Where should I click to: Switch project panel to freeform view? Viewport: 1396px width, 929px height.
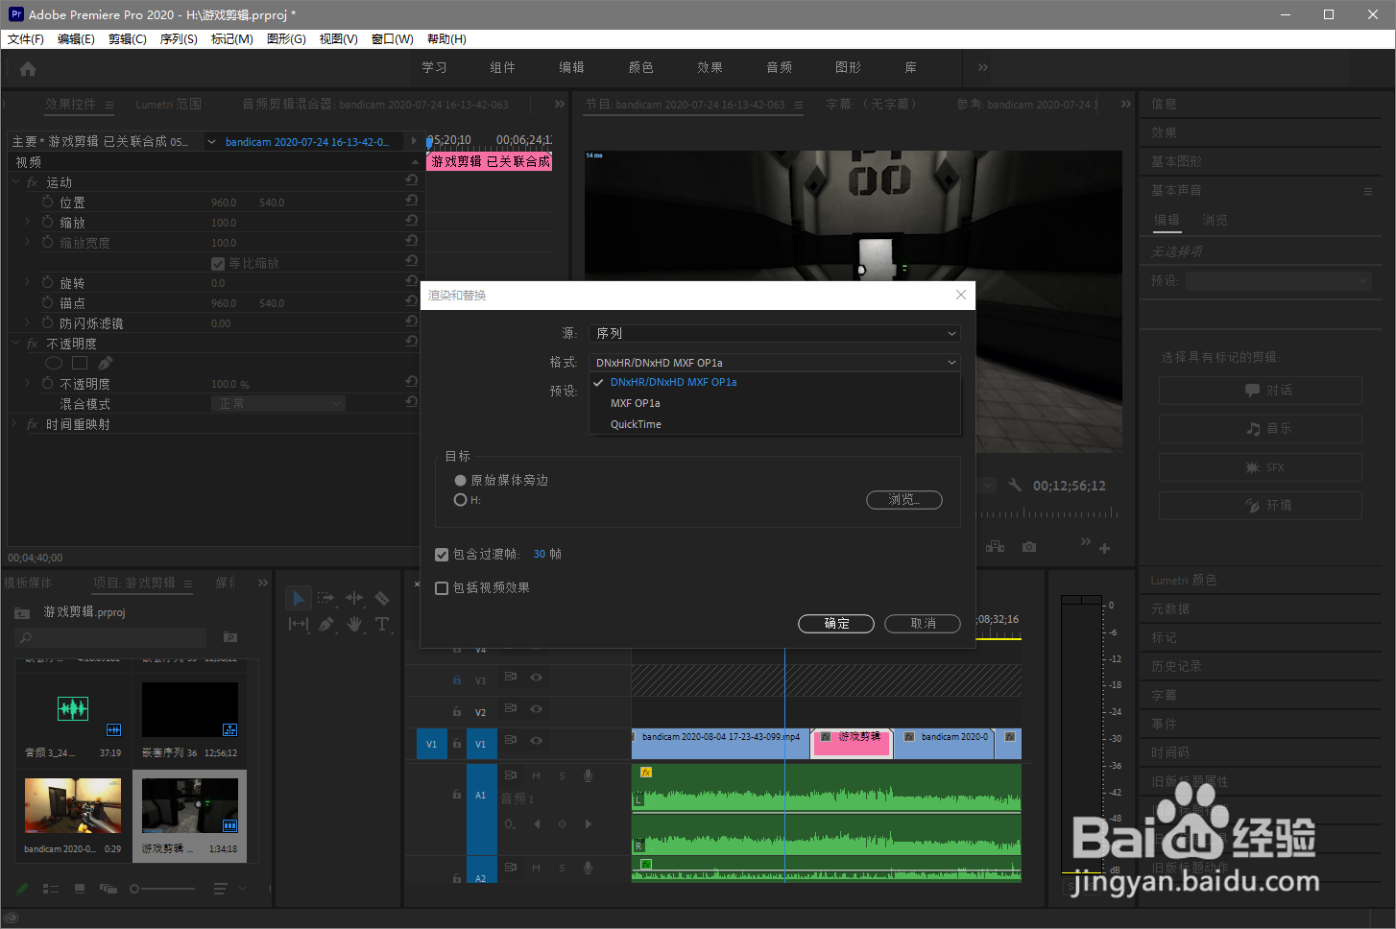coord(108,889)
